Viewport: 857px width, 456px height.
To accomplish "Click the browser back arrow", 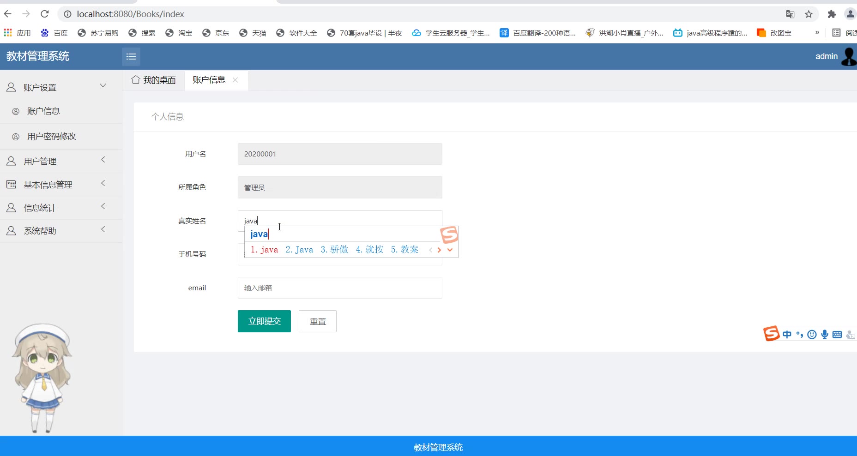I will 8,14.
